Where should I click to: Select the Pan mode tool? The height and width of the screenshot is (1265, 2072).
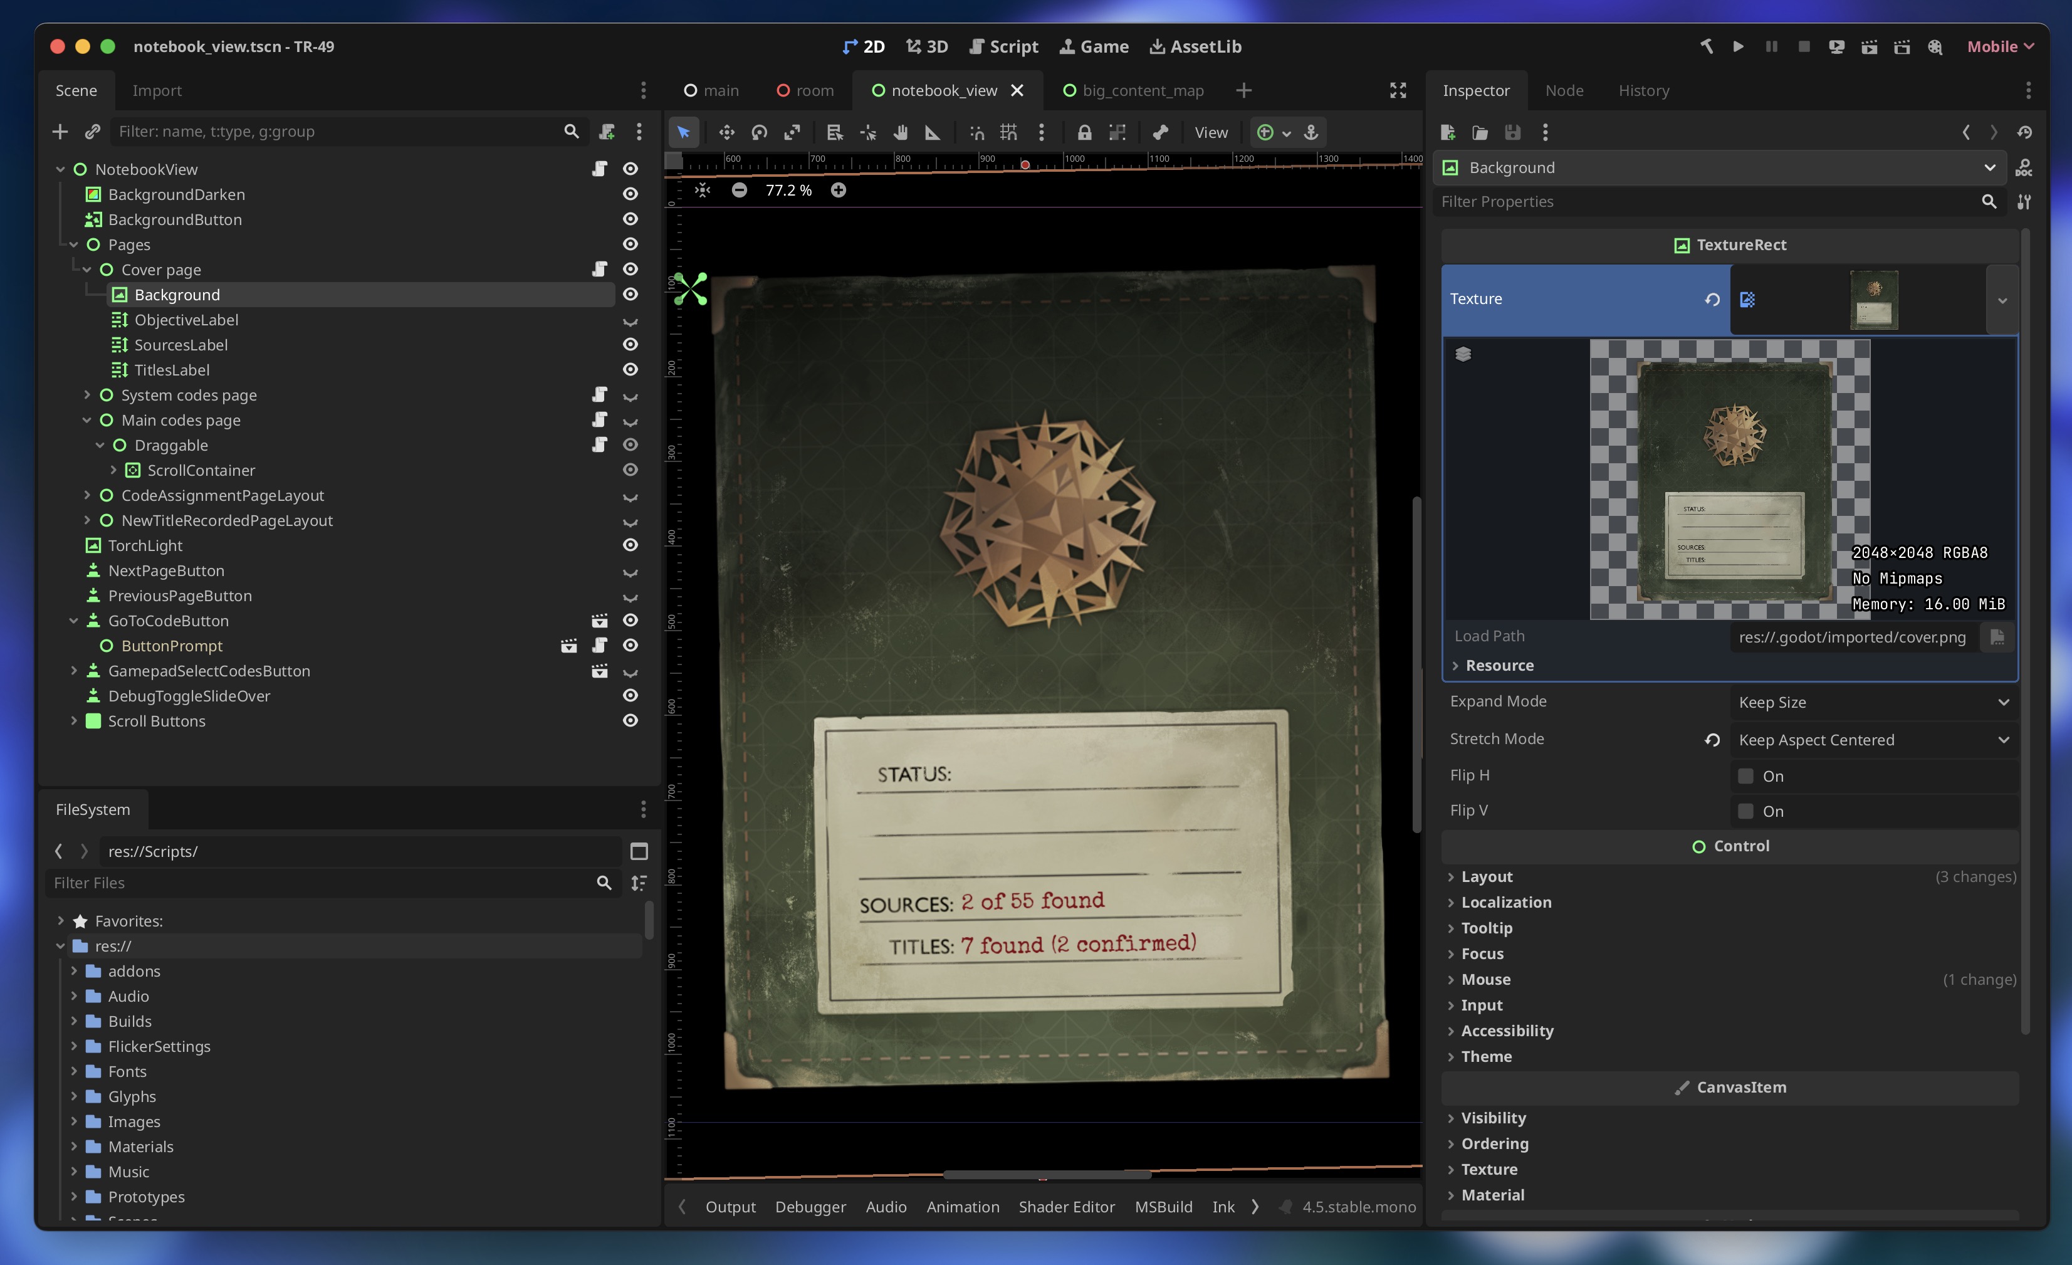point(901,132)
